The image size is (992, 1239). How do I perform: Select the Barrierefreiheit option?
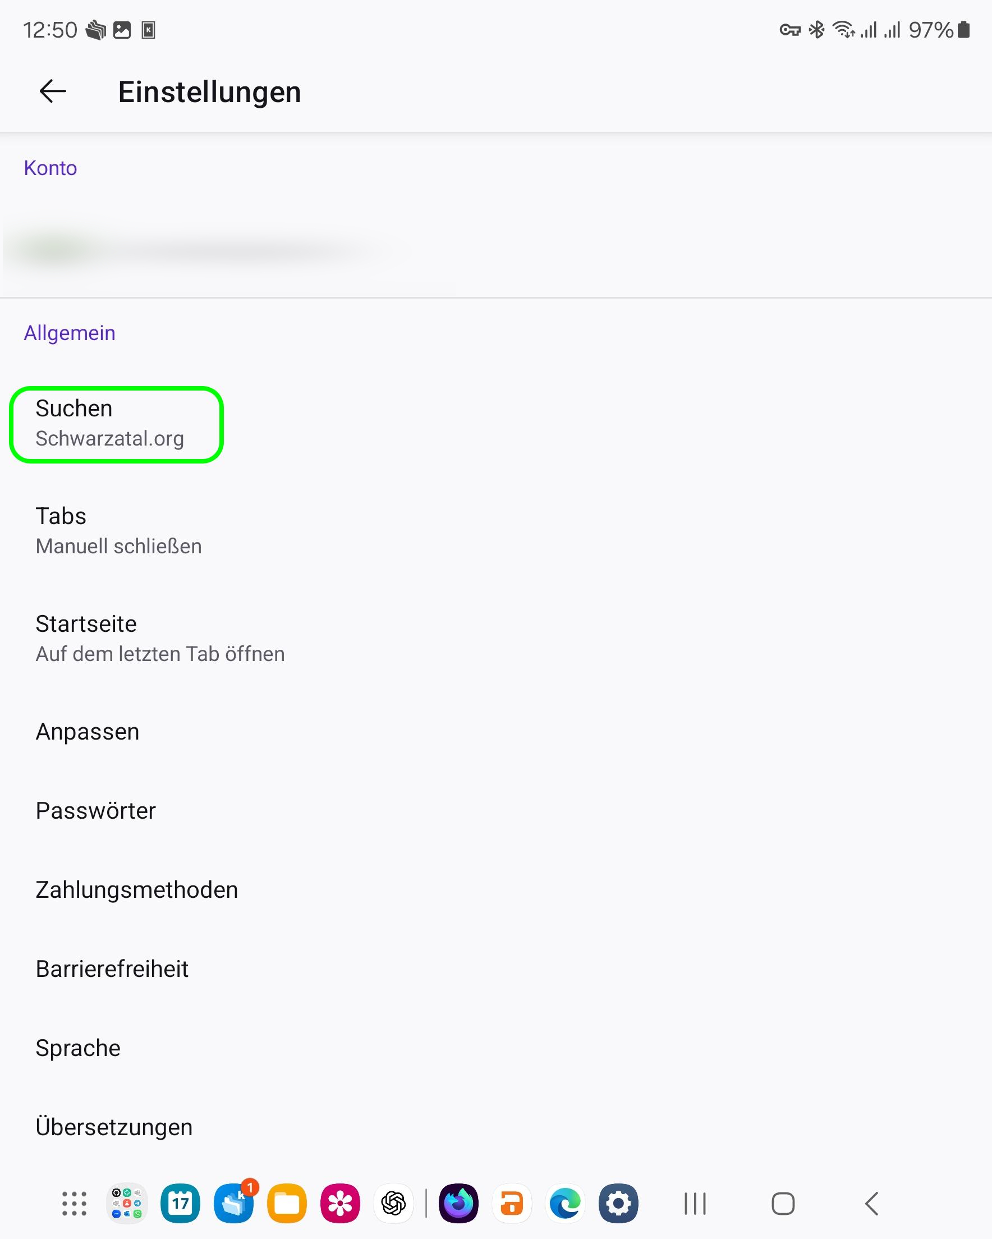(x=112, y=969)
